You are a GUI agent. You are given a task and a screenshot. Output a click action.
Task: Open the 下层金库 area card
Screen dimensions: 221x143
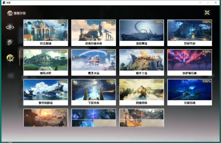point(94,92)
